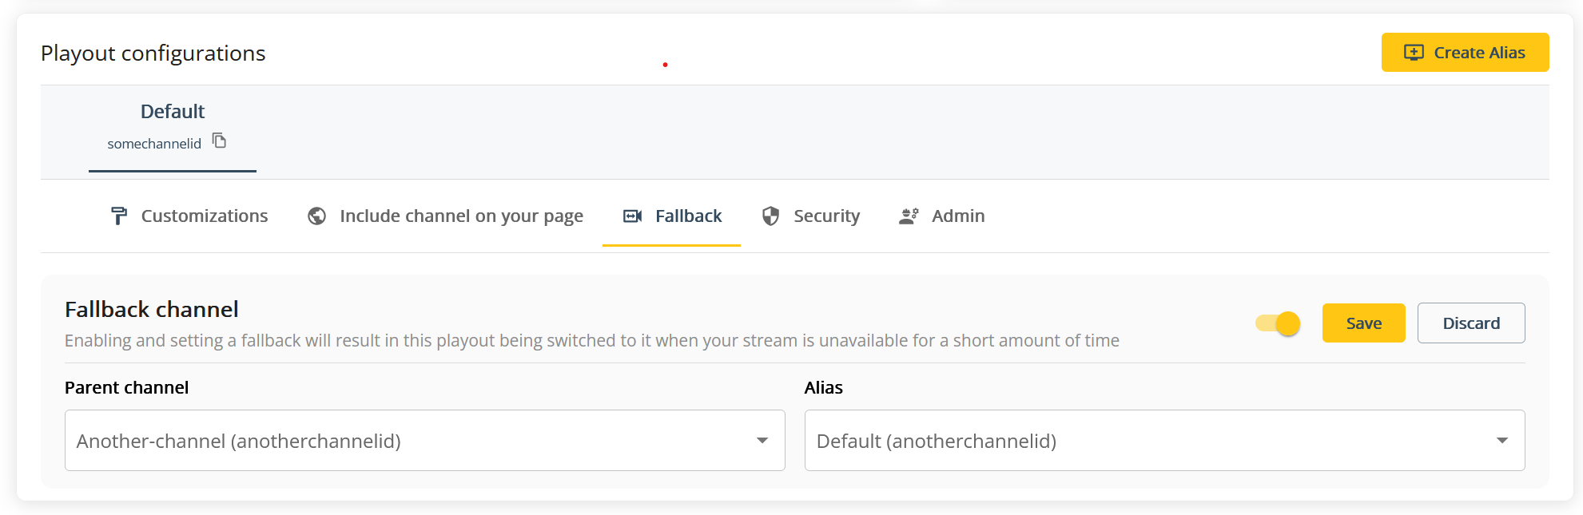Select the Default playout tab

[173, 127]
